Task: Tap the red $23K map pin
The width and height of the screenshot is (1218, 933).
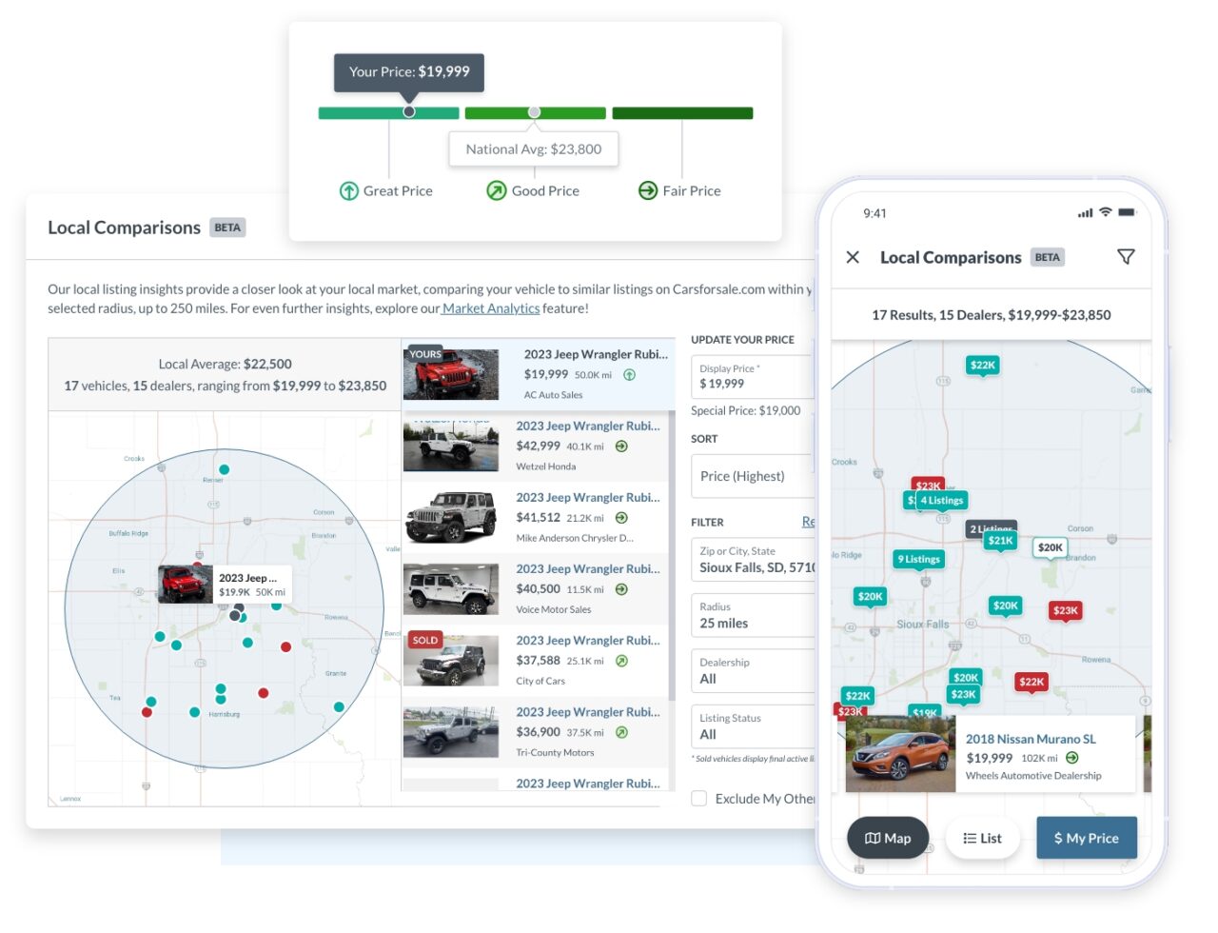Action: 1065,610
